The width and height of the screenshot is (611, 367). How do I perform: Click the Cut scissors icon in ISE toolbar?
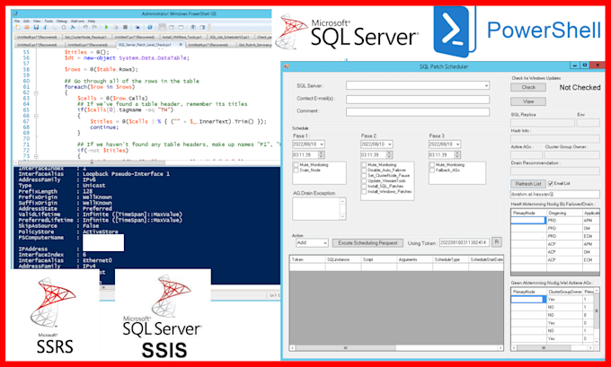(x=45, y=27)
